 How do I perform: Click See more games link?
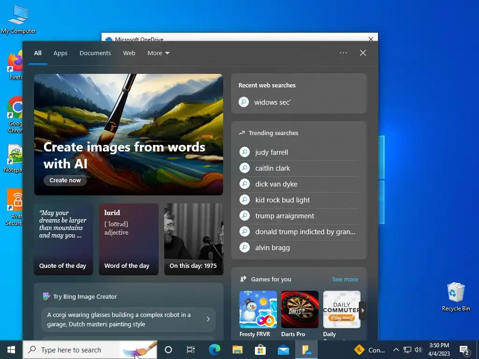coord(345,280)
